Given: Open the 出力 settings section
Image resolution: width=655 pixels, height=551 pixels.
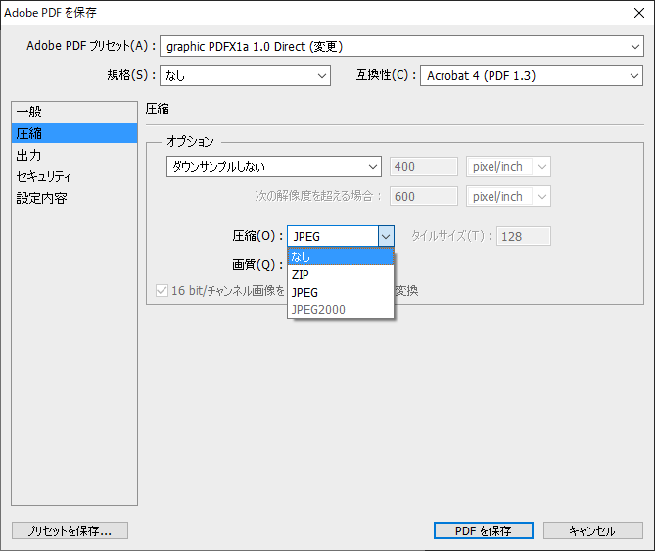Looking at the screenshot, I should [29, 155].
